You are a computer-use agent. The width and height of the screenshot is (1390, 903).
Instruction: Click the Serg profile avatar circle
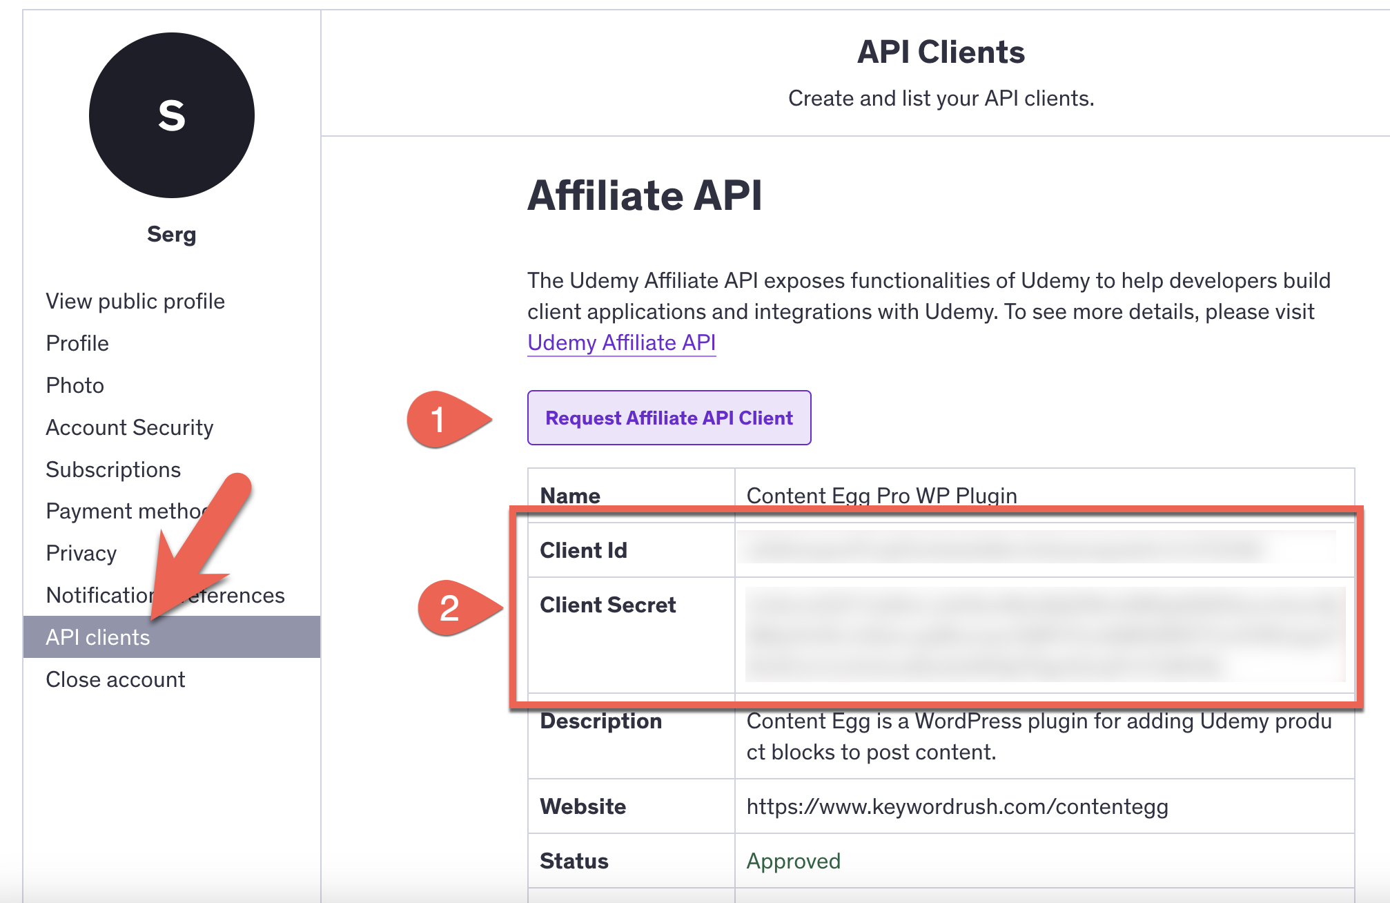171,115
